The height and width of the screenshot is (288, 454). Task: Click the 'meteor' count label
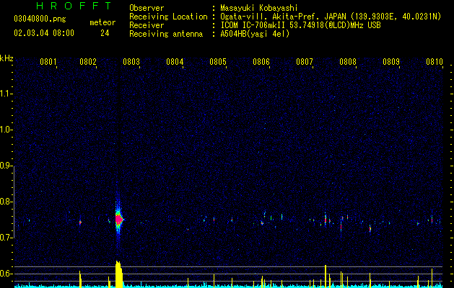102,22
